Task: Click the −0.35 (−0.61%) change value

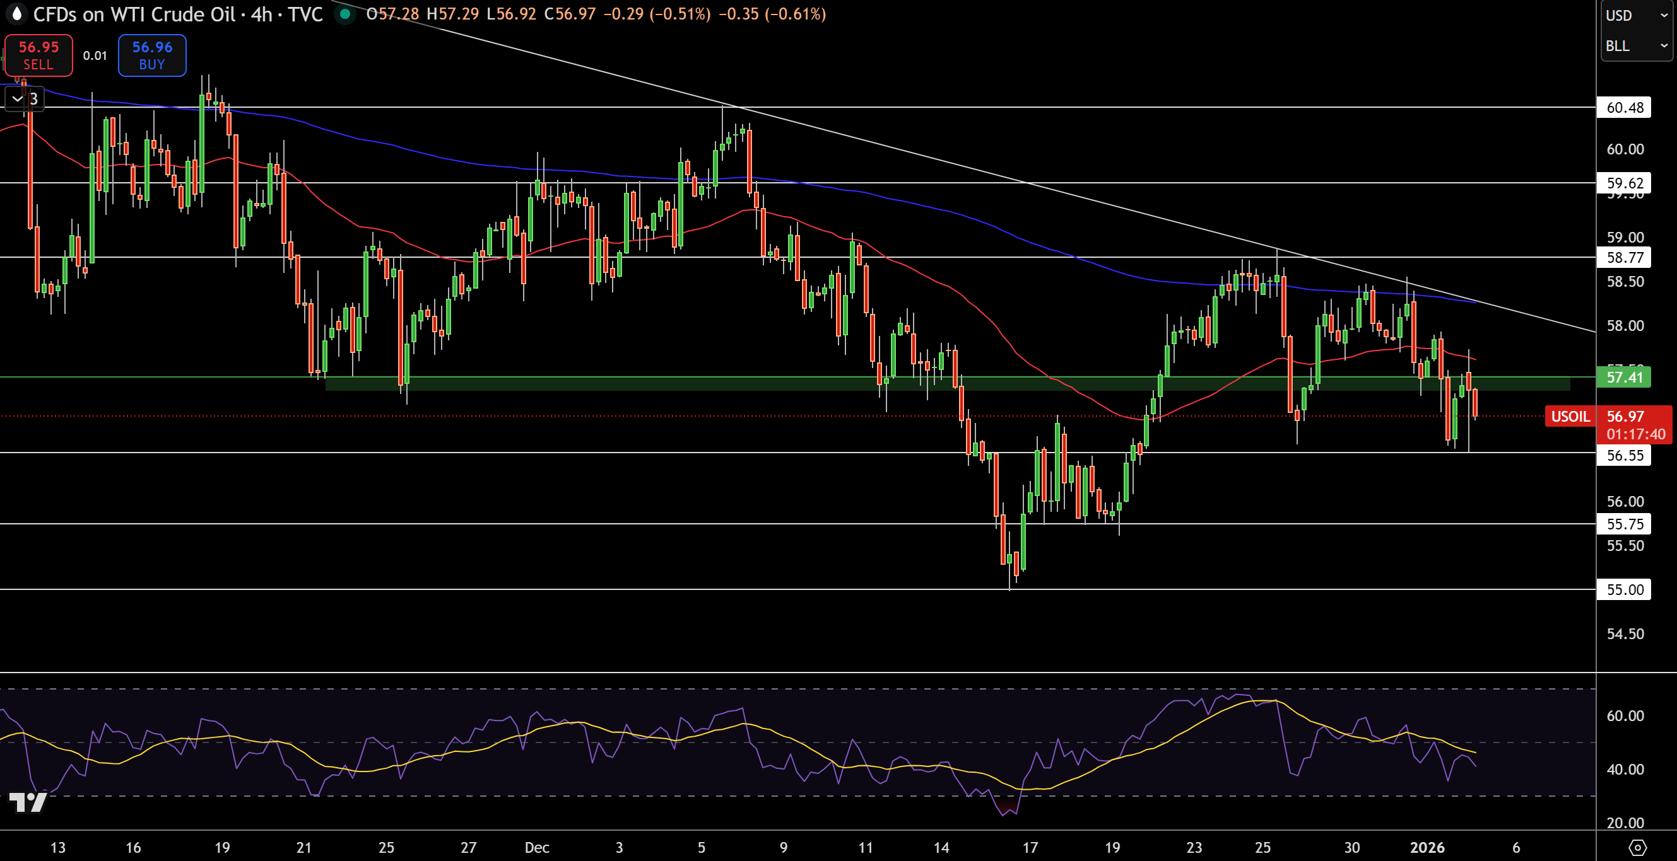Action: [772, 14]
